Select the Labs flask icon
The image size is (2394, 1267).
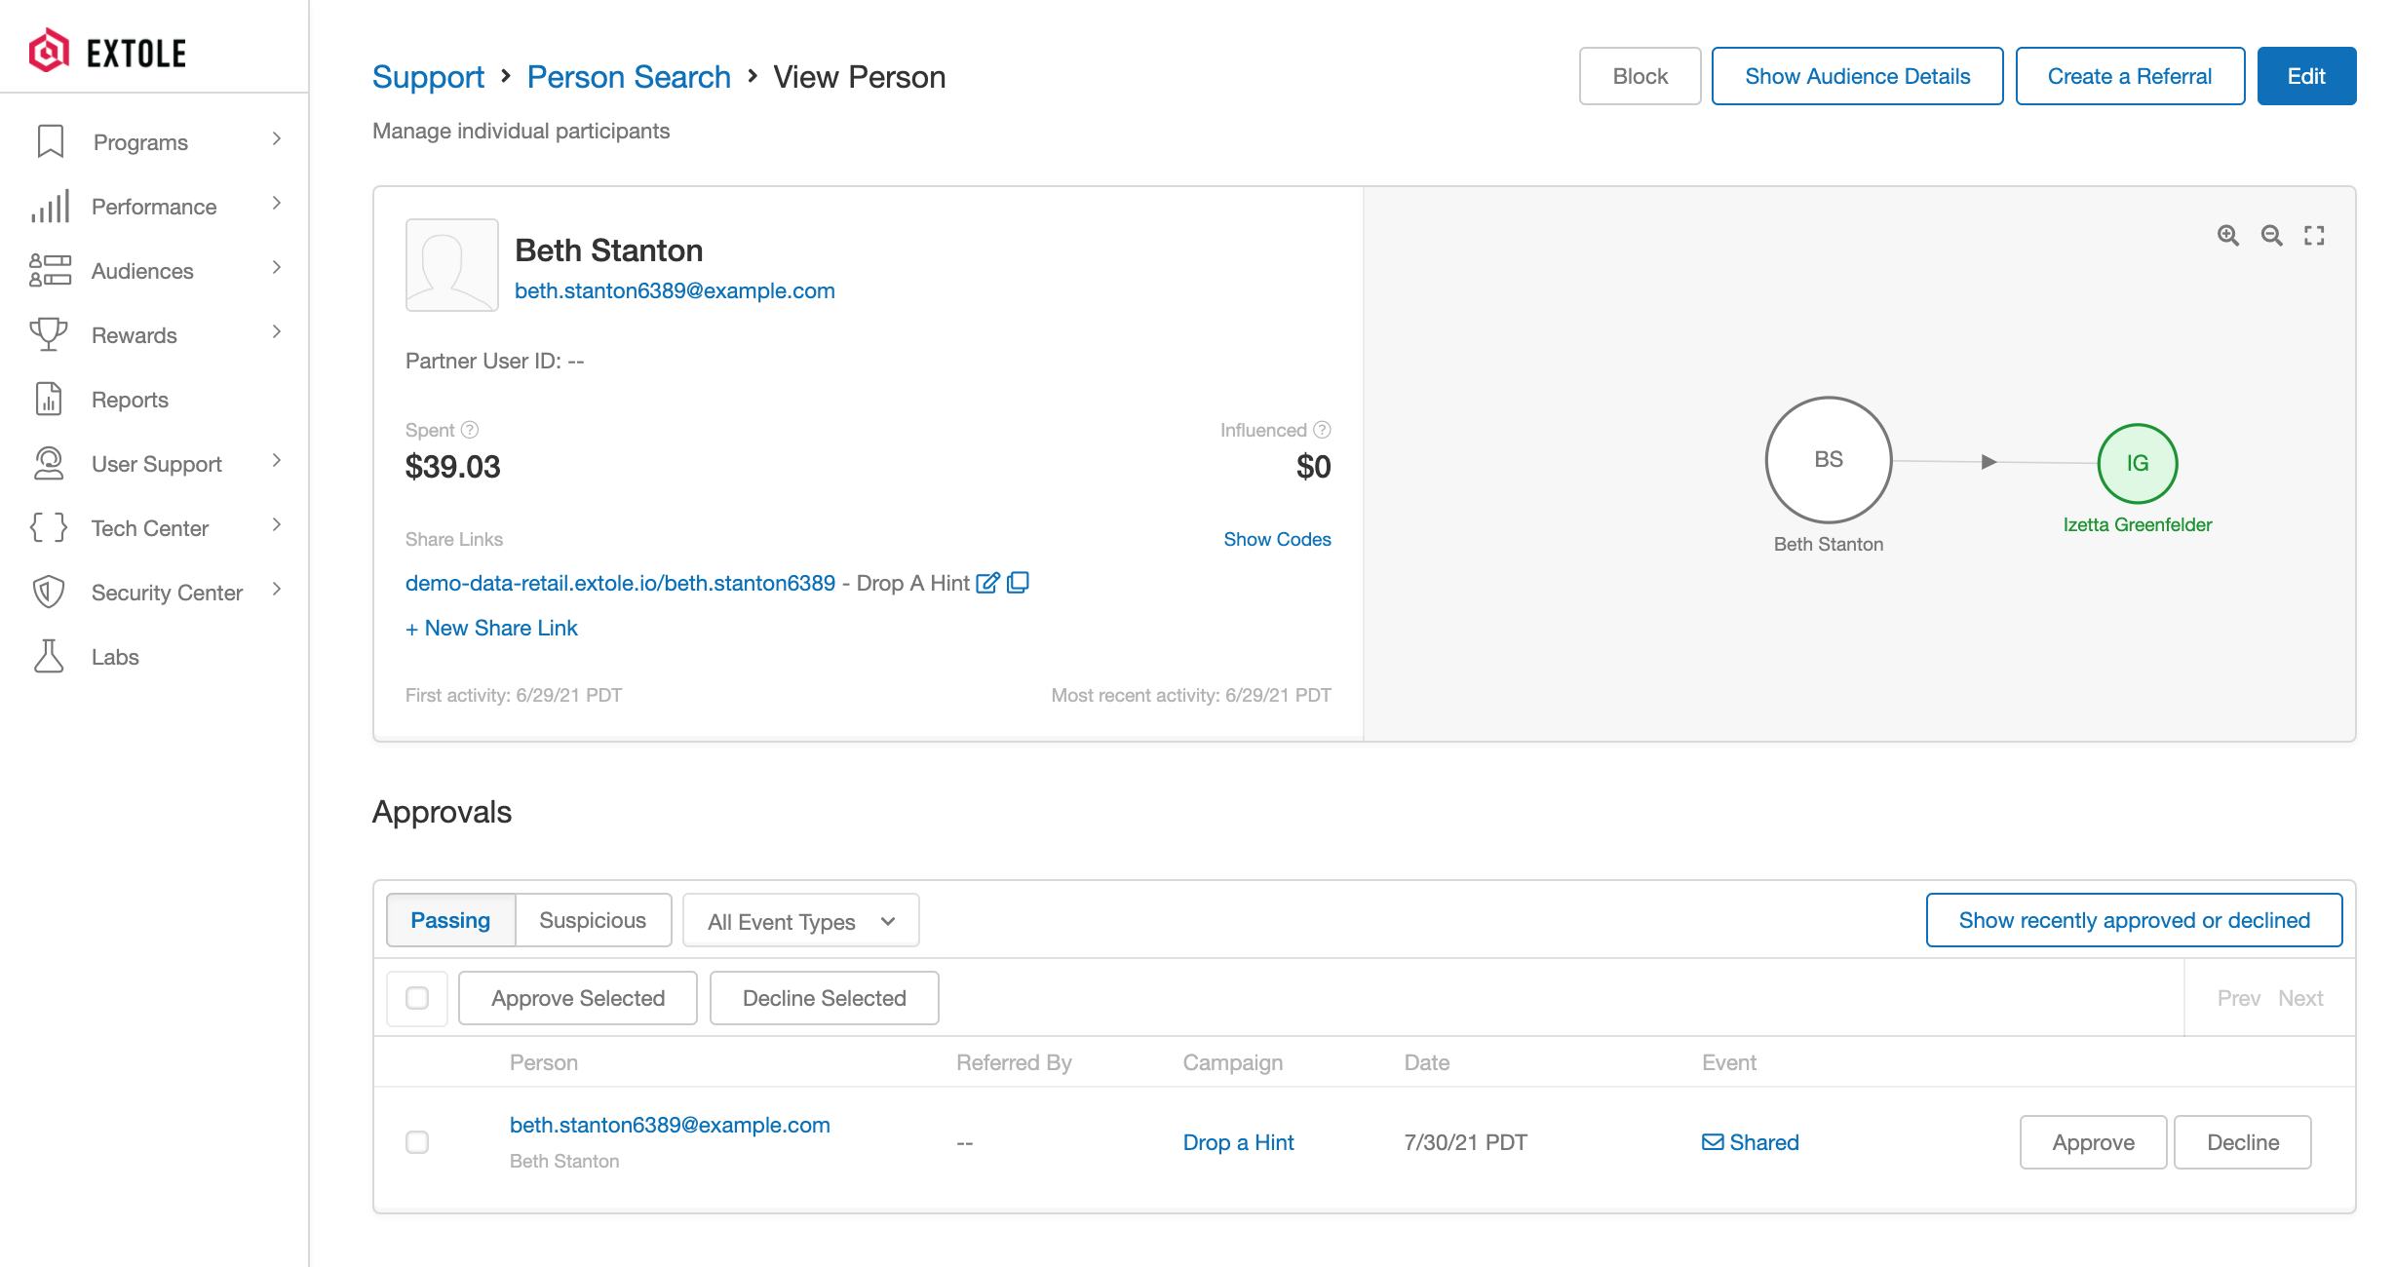pyautogui.click(x=49, y=656)
